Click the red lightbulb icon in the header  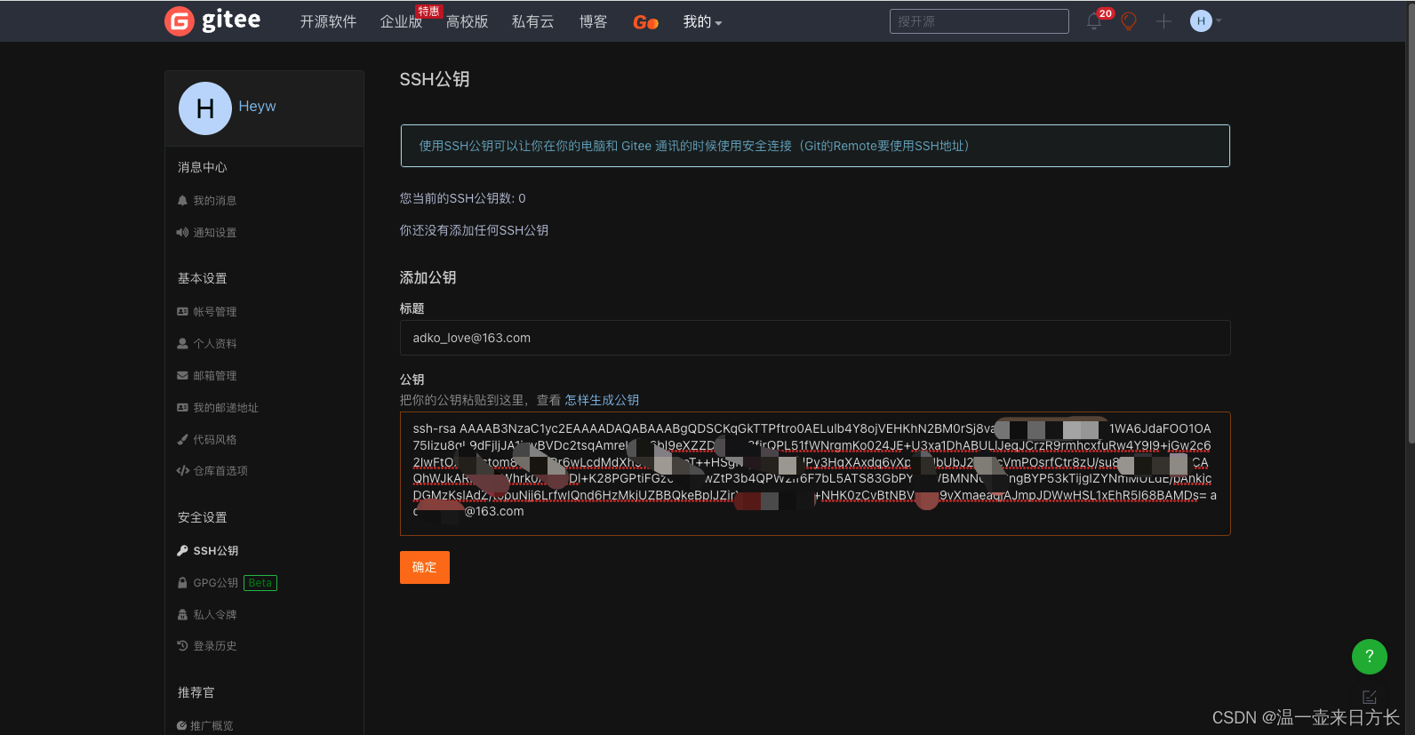1129,21
